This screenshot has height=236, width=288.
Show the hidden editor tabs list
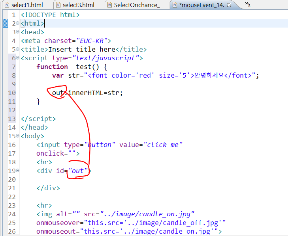248,4
